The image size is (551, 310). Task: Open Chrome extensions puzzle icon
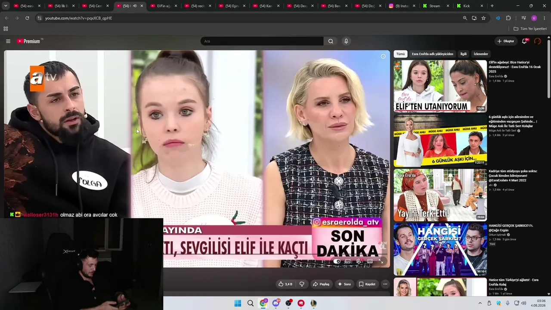coord(508,18)
